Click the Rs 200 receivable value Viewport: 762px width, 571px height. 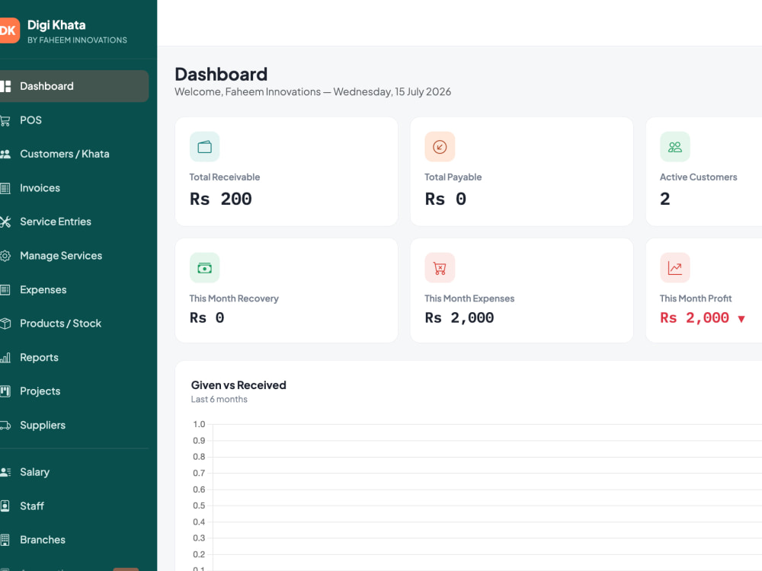[221, 199]
